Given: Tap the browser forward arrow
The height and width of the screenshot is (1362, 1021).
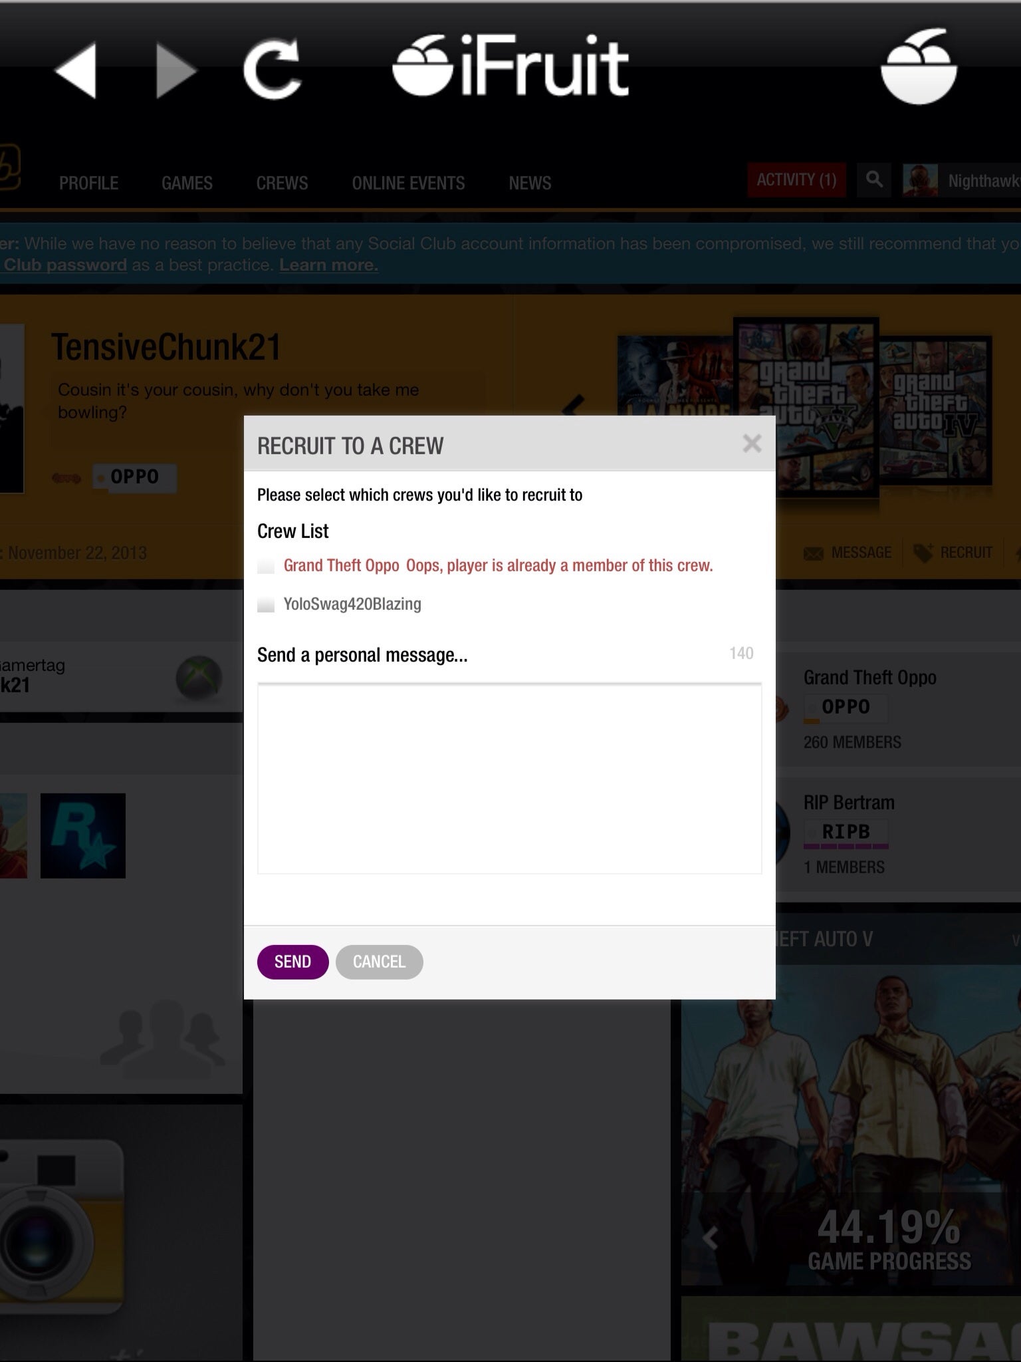Looking at the screenshot, I should (x=176, y=70).
